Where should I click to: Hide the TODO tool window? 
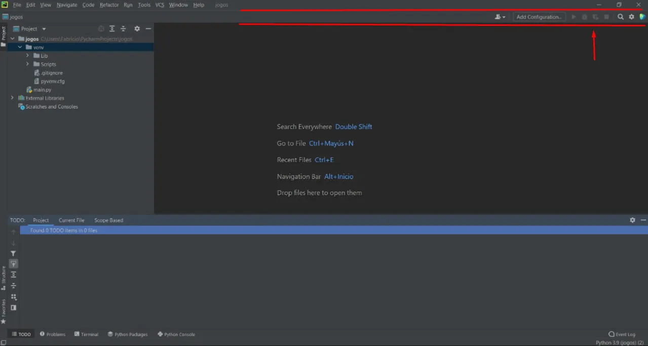click(643, 220)
